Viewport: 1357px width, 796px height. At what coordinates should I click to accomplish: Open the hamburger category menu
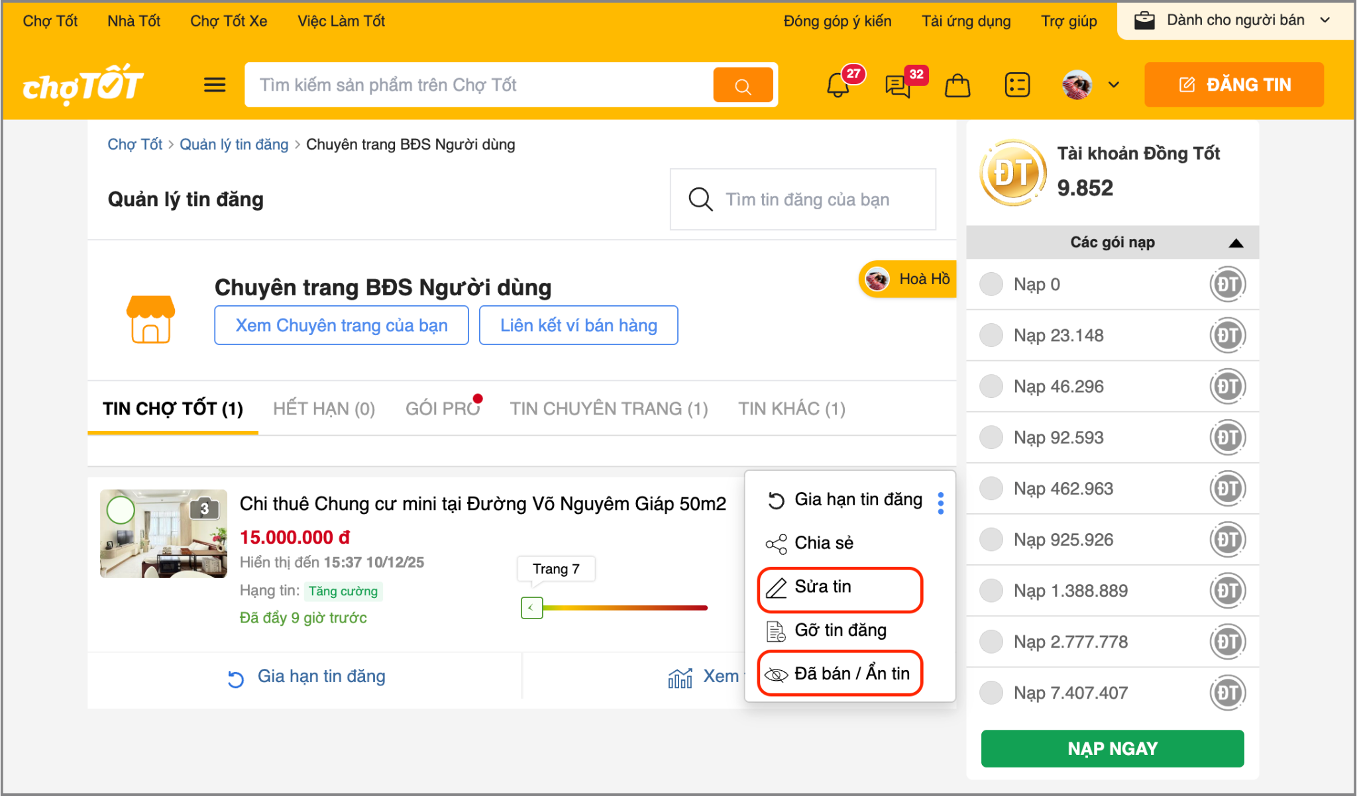pyautogui.click(x=215, y=85)
